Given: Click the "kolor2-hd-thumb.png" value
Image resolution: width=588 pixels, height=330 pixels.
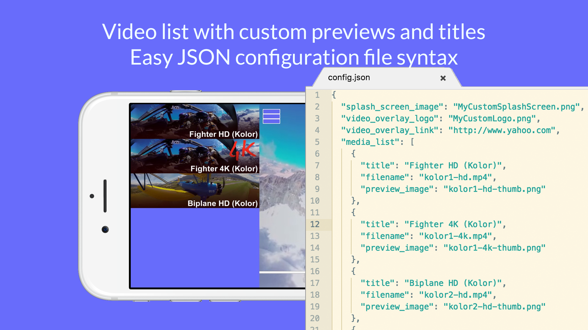Looking at the screenshot, I should [495, 306].
